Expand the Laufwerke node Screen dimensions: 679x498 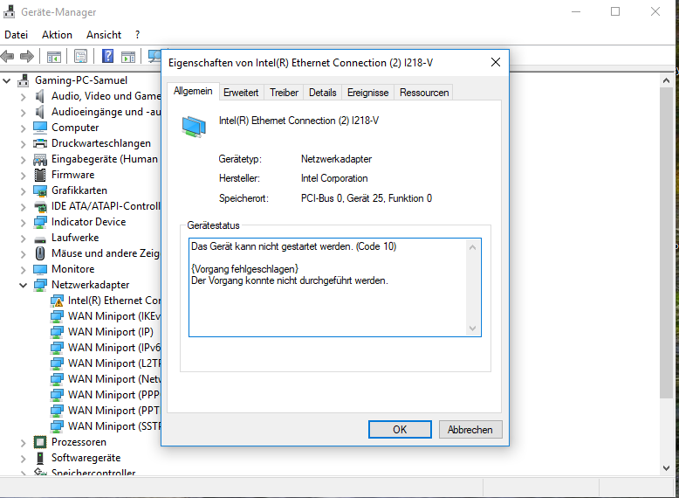pos(24,239)
